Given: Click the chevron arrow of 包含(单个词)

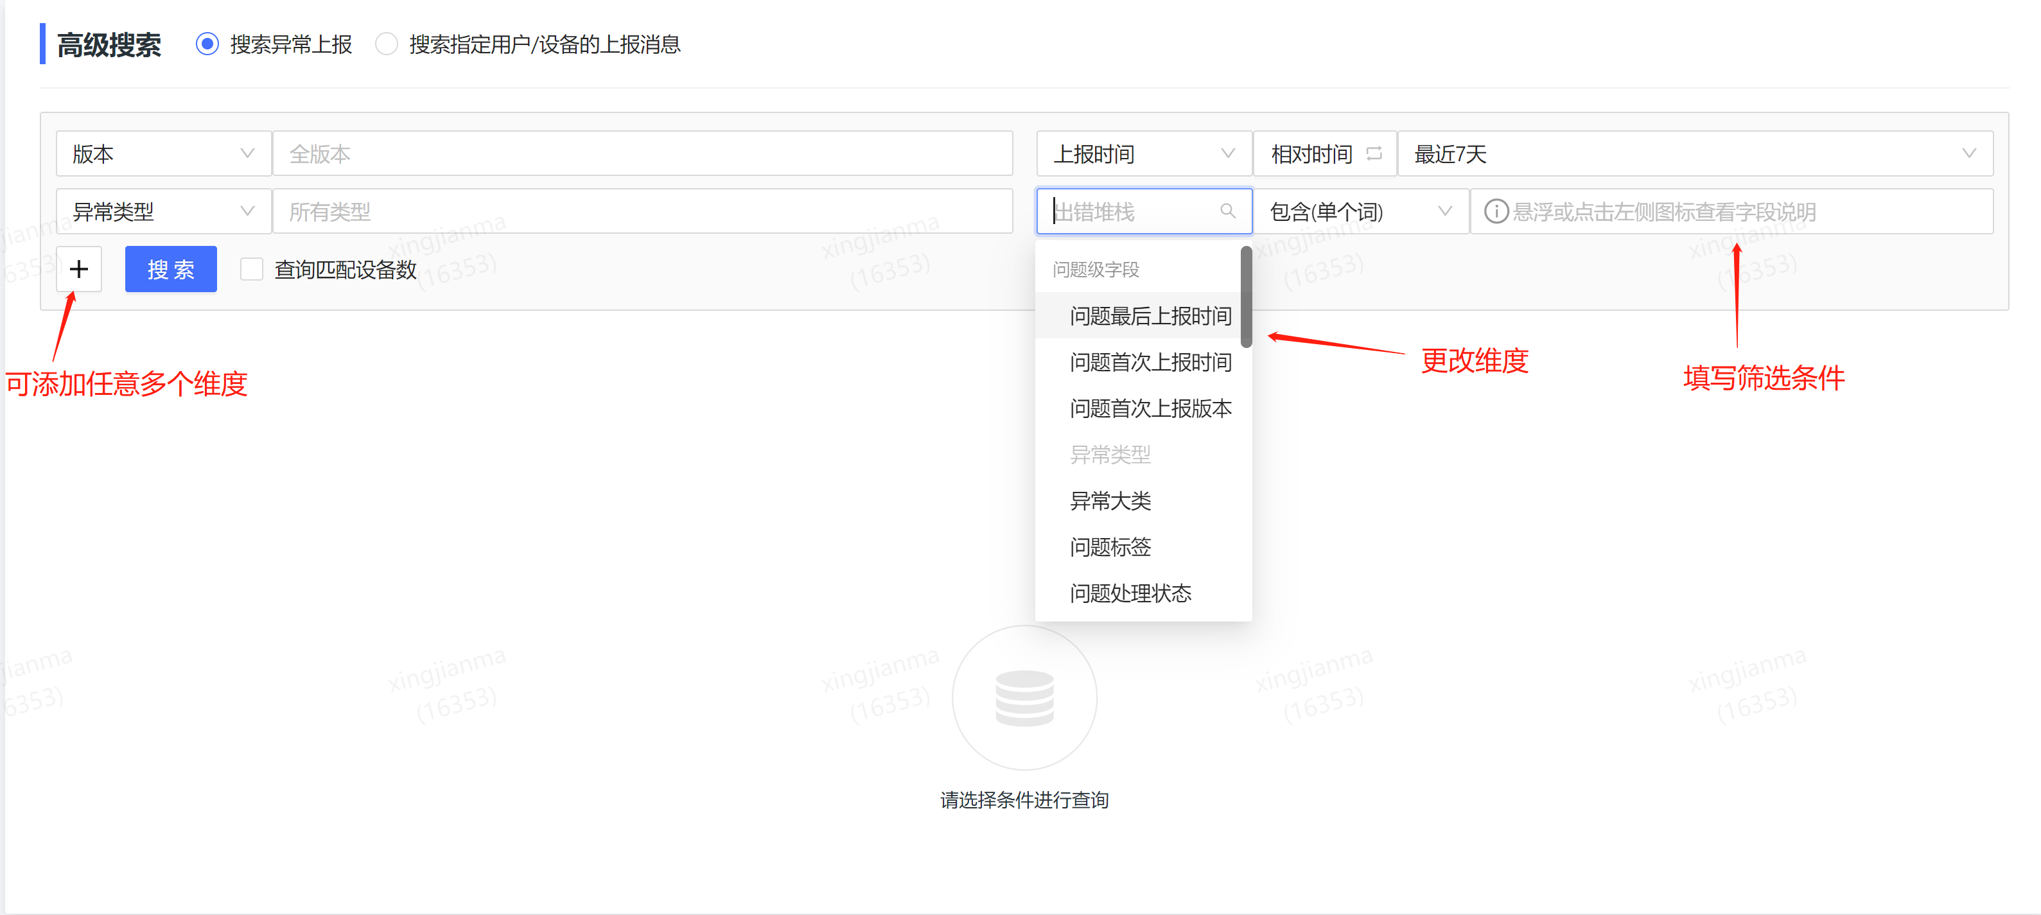Looking at the screenshot, I should [1444, 211].
